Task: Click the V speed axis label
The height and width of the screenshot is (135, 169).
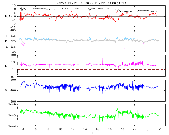Action: (x=6, y=90)
